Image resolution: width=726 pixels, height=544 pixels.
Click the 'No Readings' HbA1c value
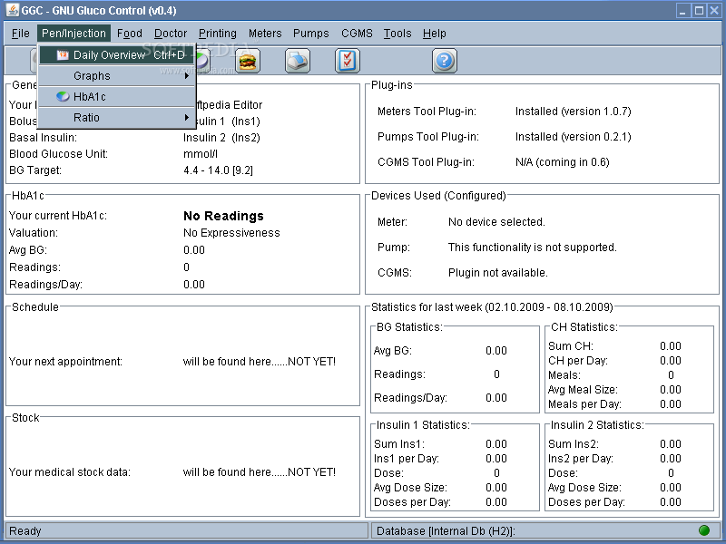click(223, 216)
